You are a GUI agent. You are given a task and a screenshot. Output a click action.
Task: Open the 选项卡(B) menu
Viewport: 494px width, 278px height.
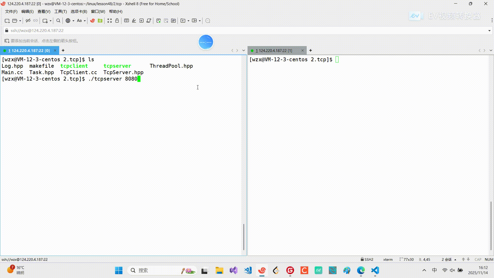(79, 11)
